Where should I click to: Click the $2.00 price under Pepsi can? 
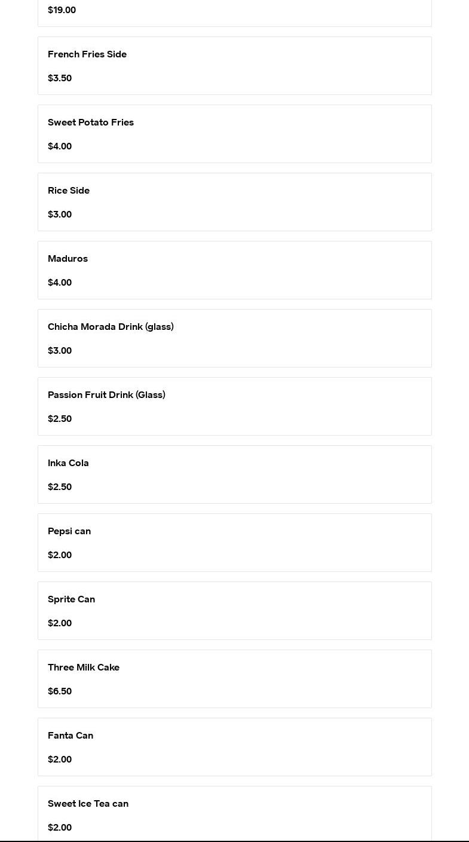tap(60, 555)
